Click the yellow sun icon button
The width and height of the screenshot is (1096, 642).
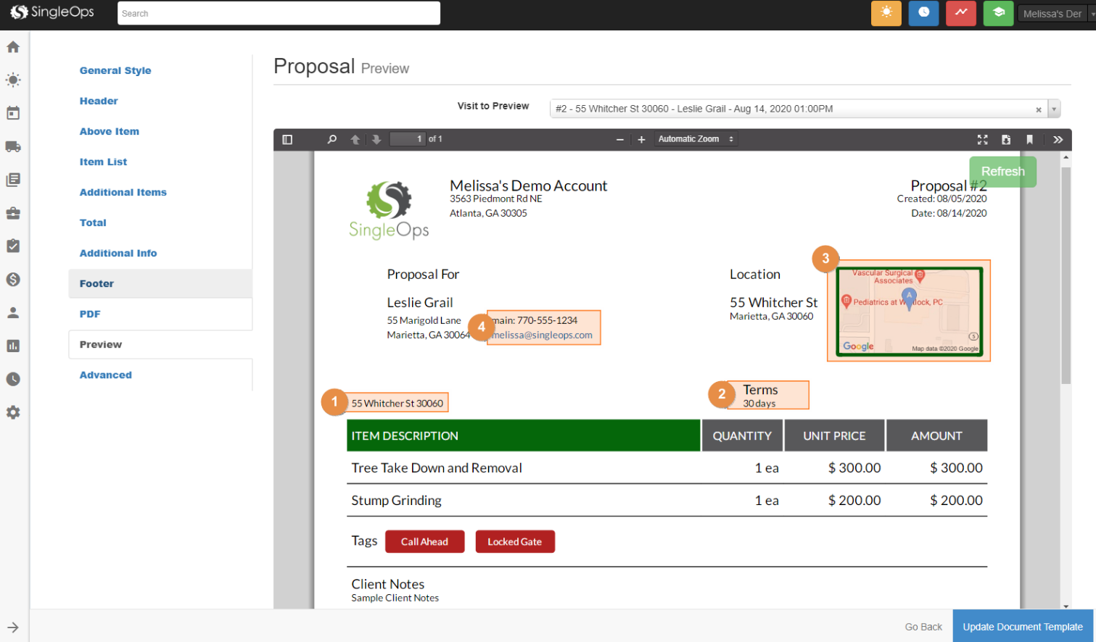(x=886, y=13)
